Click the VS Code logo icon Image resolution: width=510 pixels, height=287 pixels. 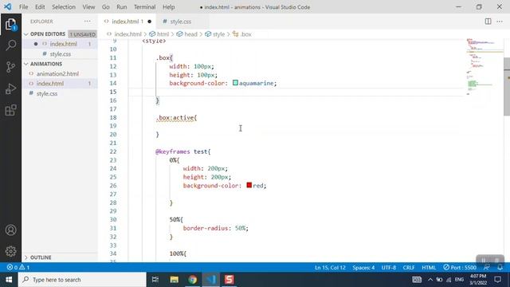(7, 6)
